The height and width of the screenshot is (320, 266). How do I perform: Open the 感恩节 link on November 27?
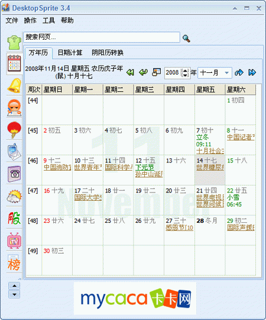click(180, 228)
